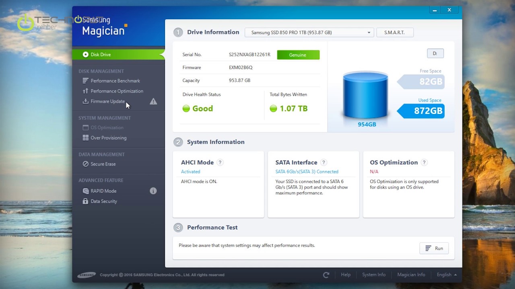The height and width of the screenshot is (289, 515).
Task: Click the SATA 6Gb/s Connected link
Action: [307, 172]
